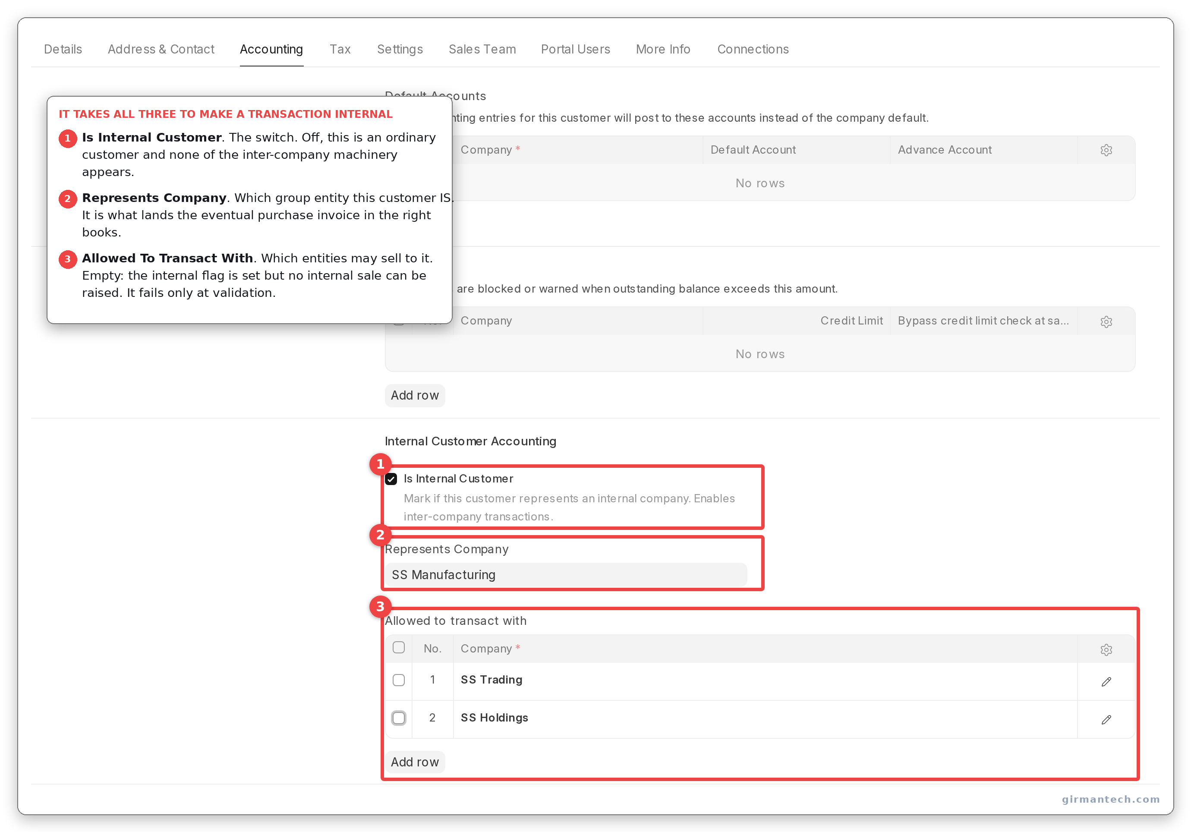Open the Settings tab
Viewport: 1191px width, 832px height.
point(400,49)
